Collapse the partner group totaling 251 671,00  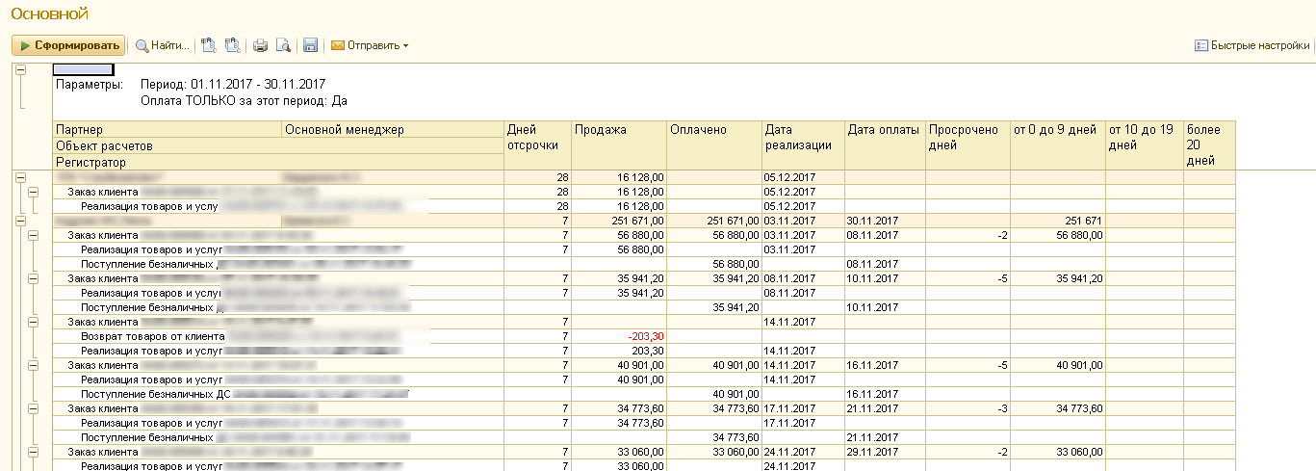[x=19, y=221]
